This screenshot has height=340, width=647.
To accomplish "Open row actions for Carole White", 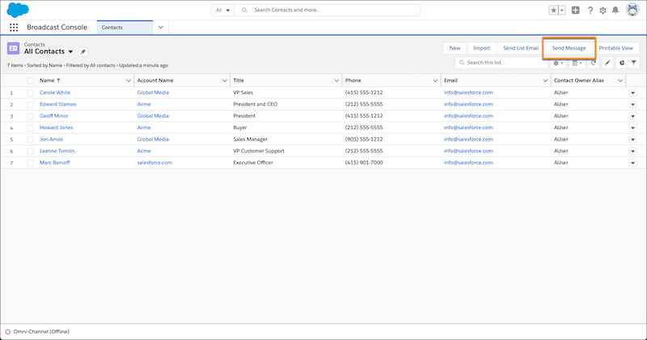I will pyautogui.click(x=632, y=93).
